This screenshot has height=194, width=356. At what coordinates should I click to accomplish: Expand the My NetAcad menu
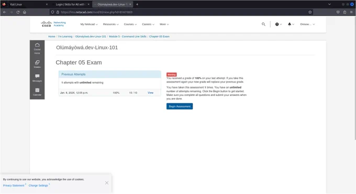click(89, 24)
